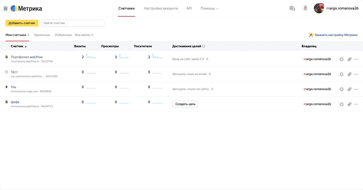This screenshot has height=190, width=363.
Task: Open the Тест counter
Action: (14, 72)
